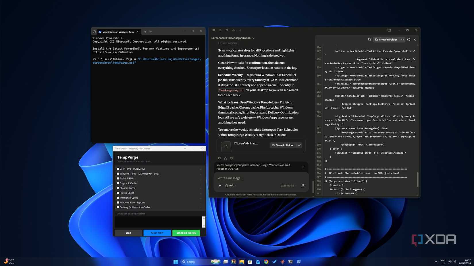The image size is (474, 266).
Task: Click the TempPurge log scrollbar up arrow
Action: (204, 218)
